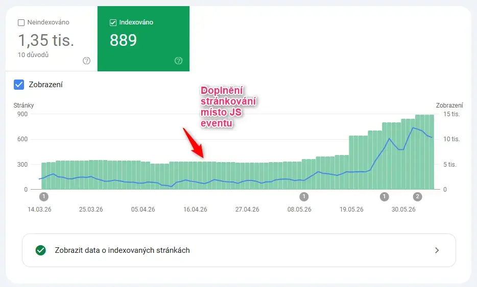Screen dimensions: 477x287
Task: Open Zobrazit data o indexovaných stránkách
Action: tap(239, 250)
